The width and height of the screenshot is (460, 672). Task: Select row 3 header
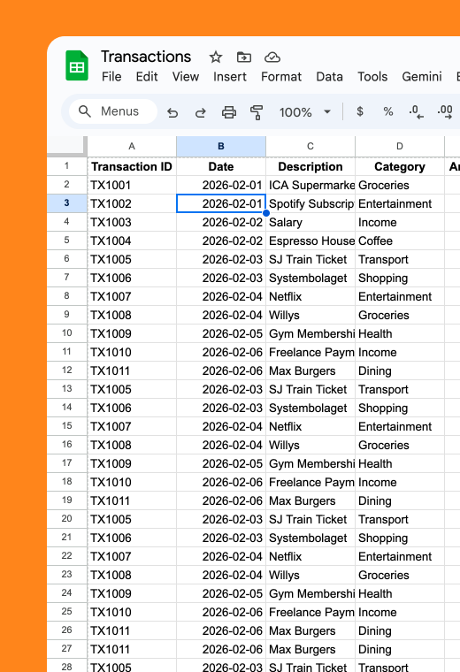pos(67,203)
